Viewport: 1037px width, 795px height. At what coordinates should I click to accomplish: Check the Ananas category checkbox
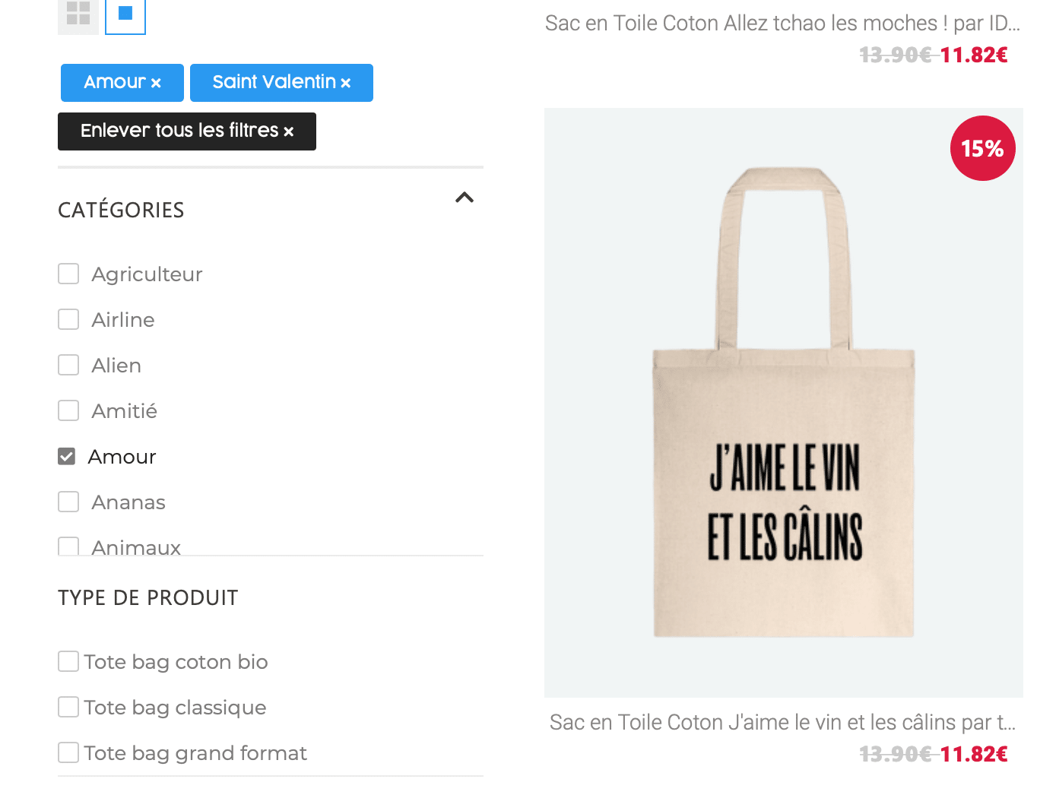coord(68,502)
